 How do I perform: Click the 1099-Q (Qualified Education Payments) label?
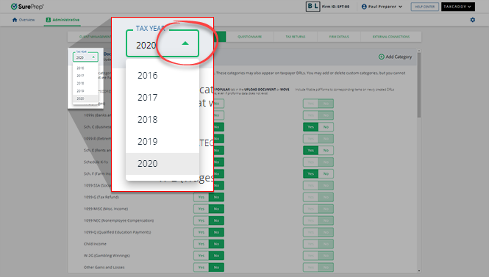(117, 232)
